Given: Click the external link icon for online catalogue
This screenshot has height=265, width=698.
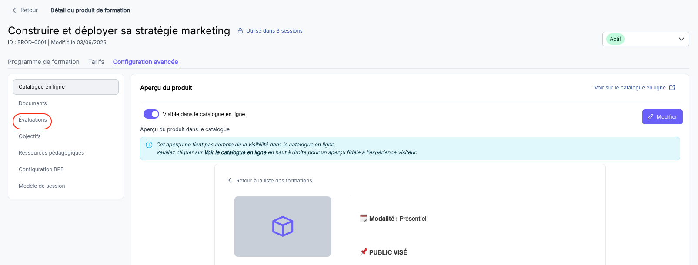Looking at the screenshot, I should [672, 87].
